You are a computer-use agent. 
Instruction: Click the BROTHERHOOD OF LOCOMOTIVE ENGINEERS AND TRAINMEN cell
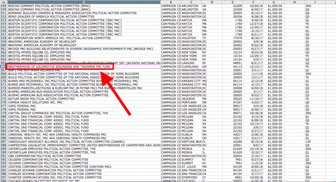(x=84, y=67)
